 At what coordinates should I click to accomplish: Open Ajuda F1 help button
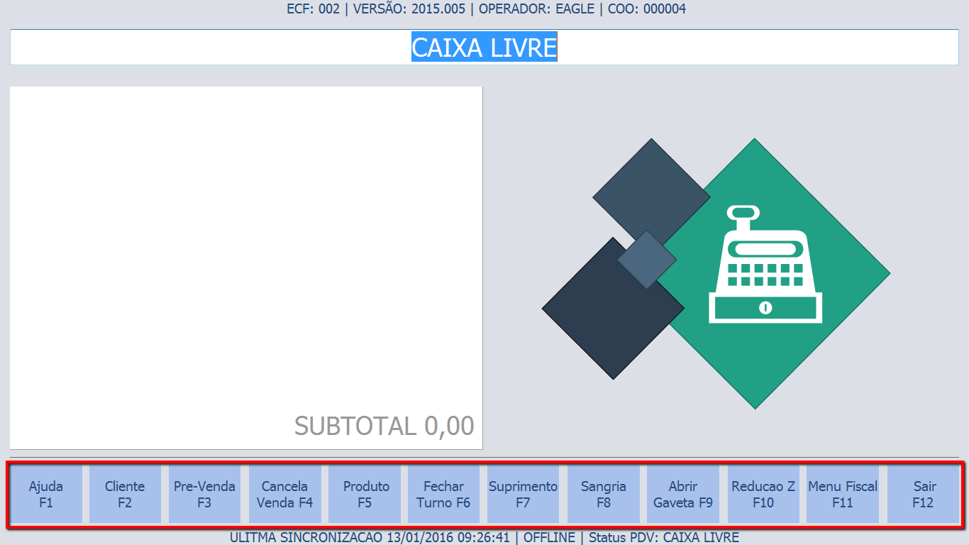pyautogui.click(x=46, y=495)
